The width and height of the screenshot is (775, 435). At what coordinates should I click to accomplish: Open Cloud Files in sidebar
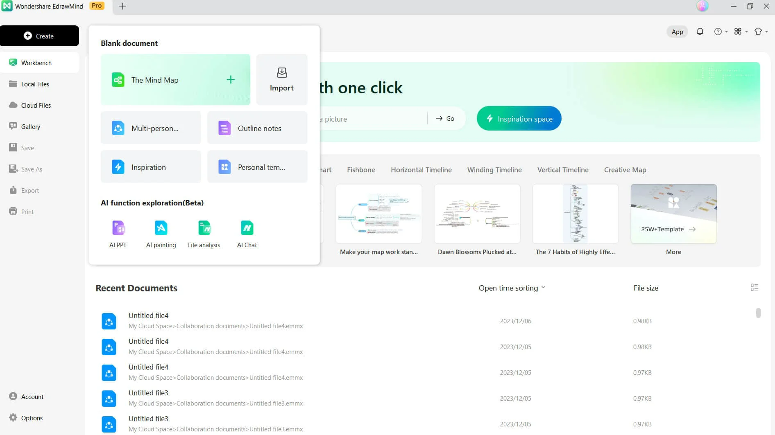point(36,105)
